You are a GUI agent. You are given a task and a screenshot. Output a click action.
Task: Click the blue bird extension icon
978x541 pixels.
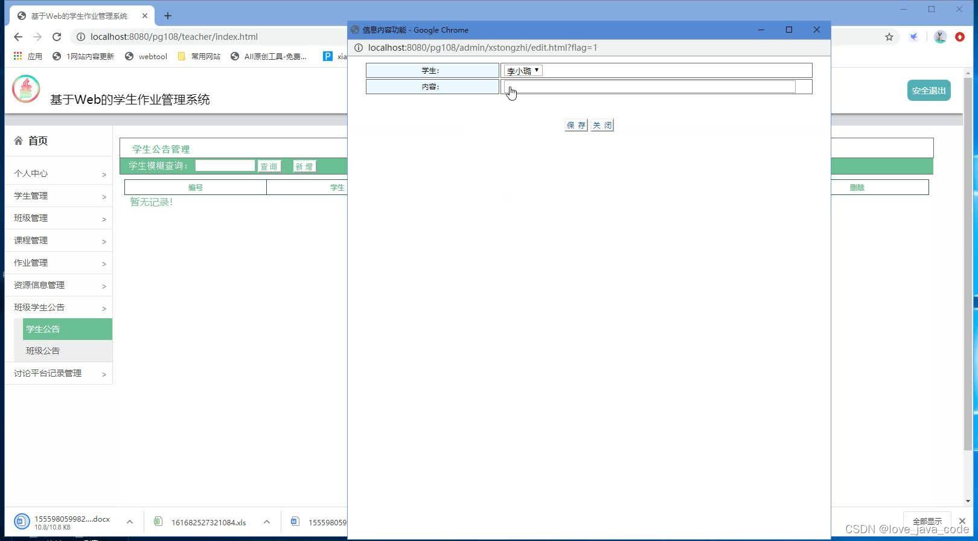[914, 37]
